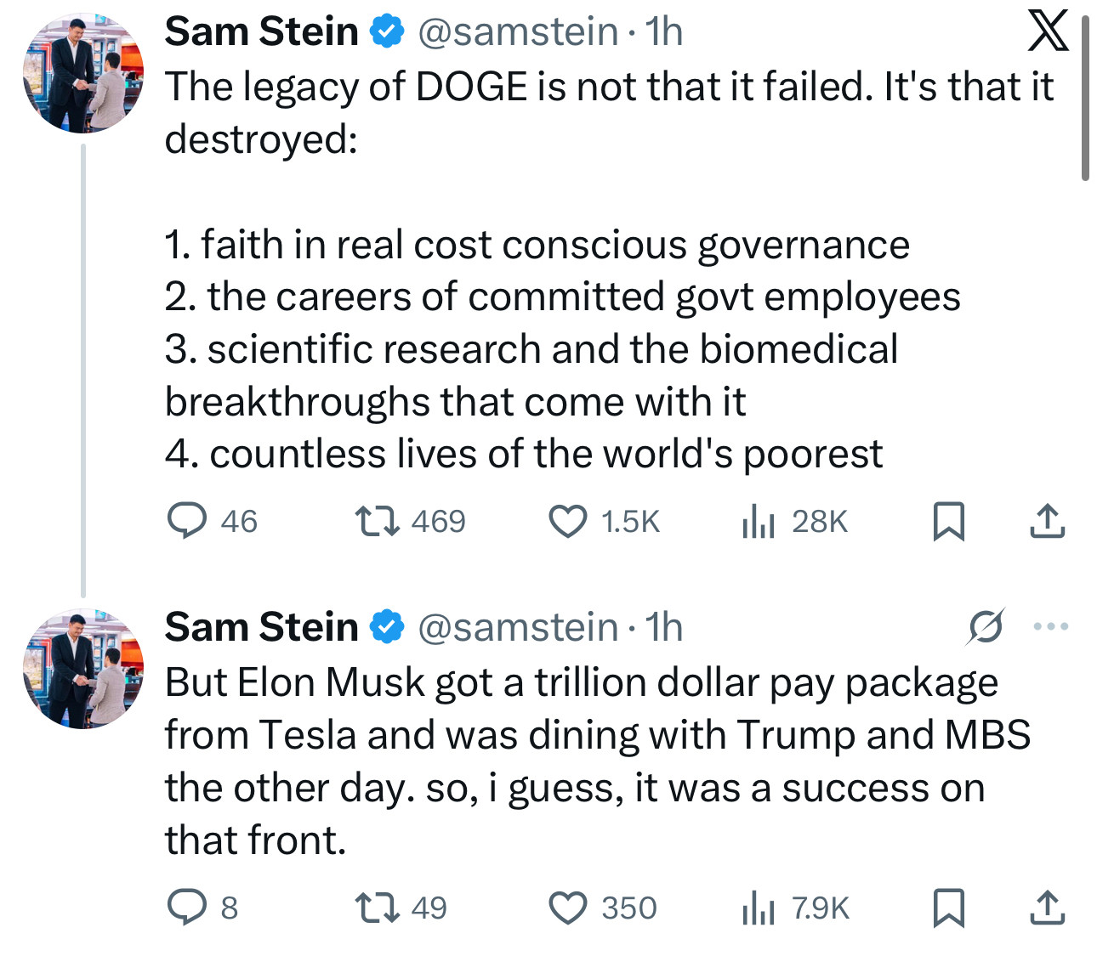Repost the first Sam Stein tweet

coord(377,521)
